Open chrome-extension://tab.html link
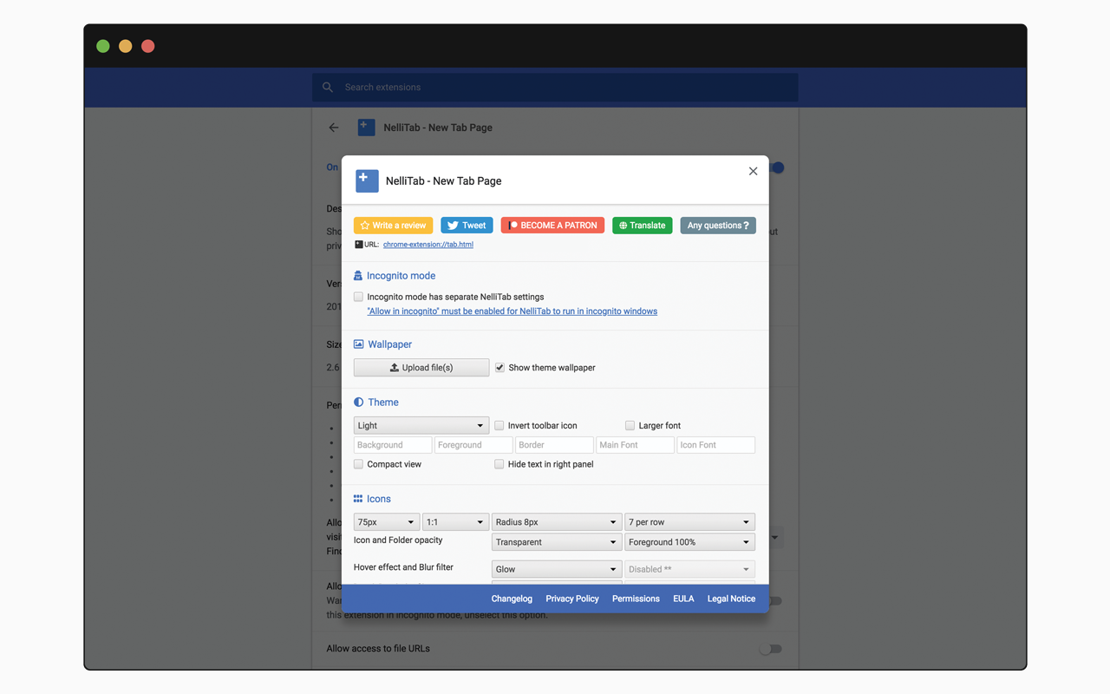The height and width of the screenshot is (694, 1110). click(x=428, y=245)
